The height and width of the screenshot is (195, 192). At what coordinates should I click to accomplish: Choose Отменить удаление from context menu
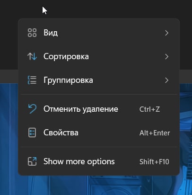(99, 109)
